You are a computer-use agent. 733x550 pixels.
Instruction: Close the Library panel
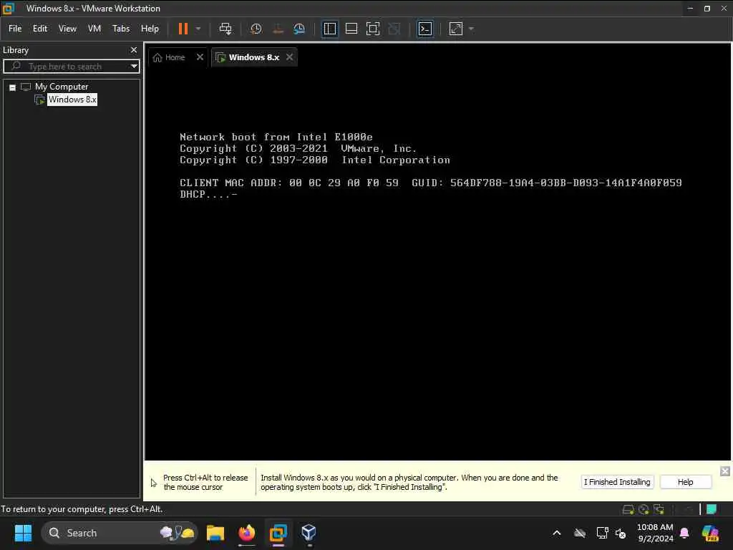[x=134, y=49]
